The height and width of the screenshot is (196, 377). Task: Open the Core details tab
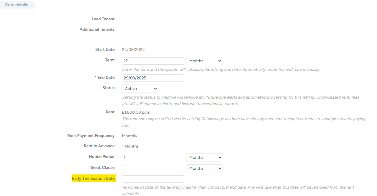point(17,5)
